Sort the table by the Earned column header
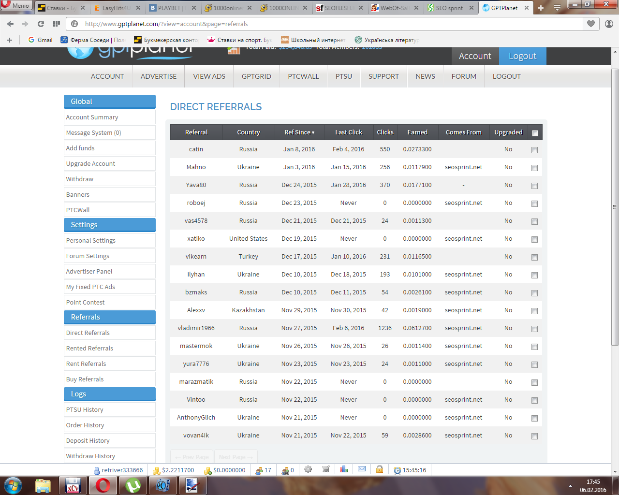This screenshot has height=495, width=619. (x=417, y=132)
